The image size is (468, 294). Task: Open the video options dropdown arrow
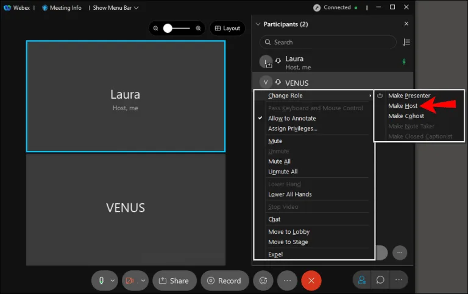point(143,281)
